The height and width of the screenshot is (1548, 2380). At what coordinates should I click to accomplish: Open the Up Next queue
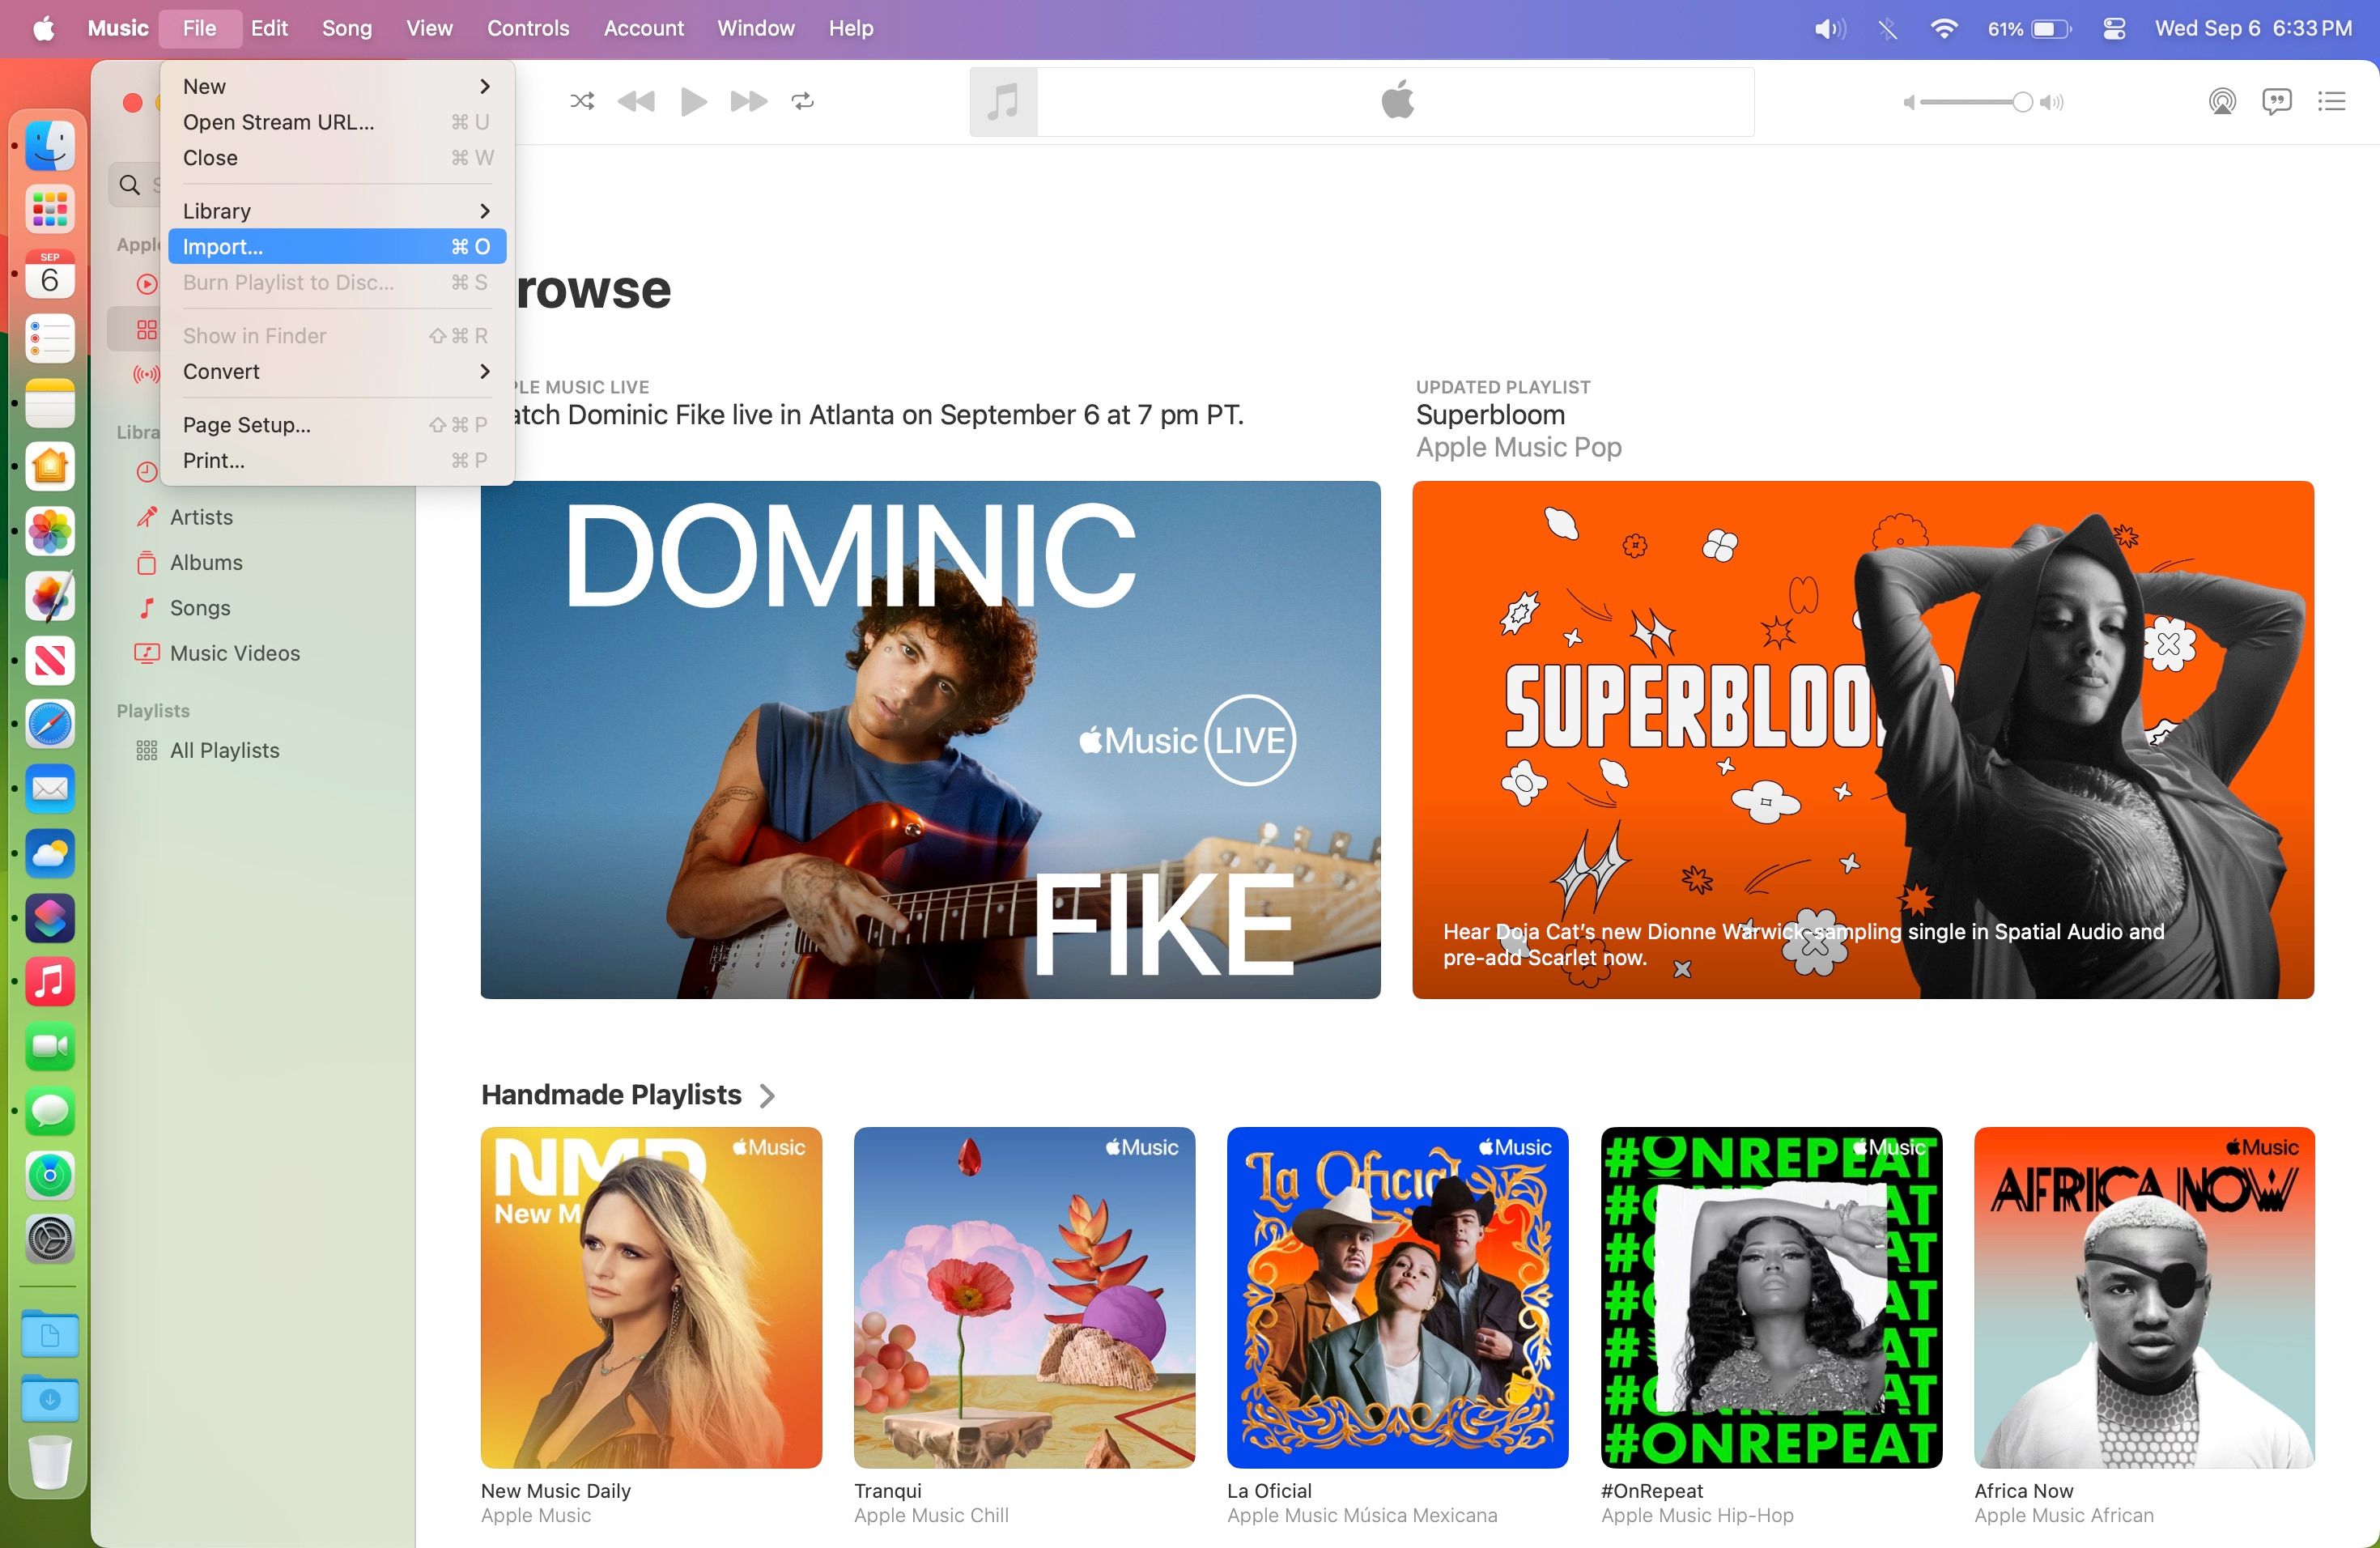click(x=2331, y=101)
